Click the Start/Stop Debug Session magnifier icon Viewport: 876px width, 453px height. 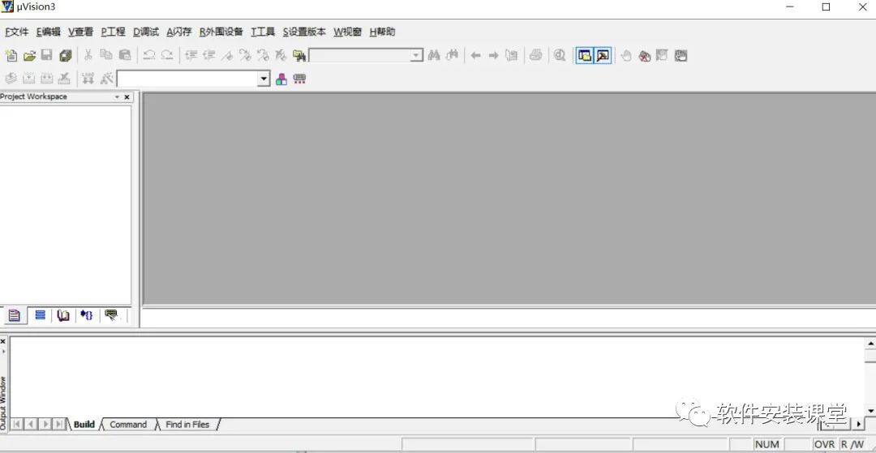coord(560,55)
